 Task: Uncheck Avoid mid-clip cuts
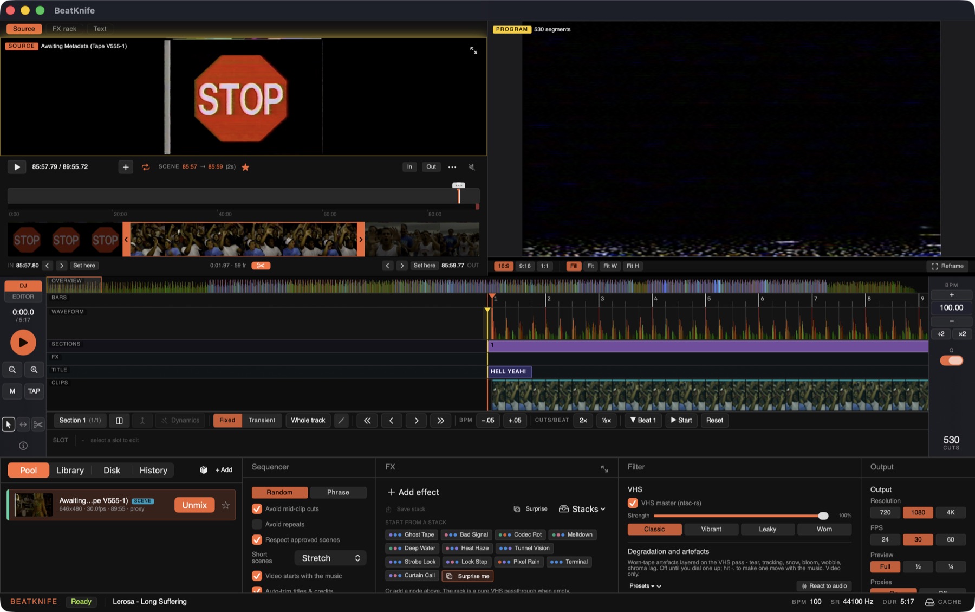tap(257, 509)
